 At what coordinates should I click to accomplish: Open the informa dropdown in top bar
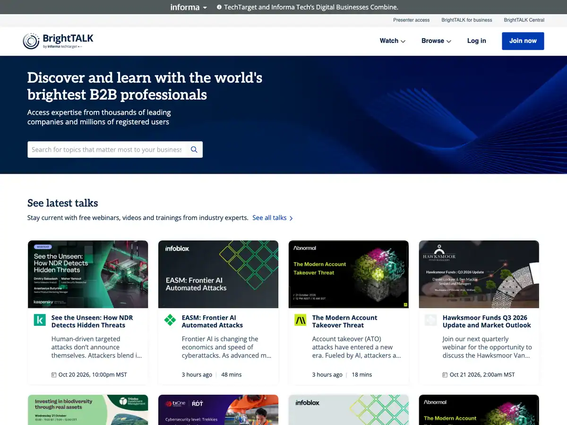click(x=189, y=7)
